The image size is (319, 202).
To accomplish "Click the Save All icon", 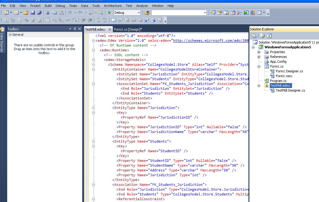I will click(x=39, y=13).
